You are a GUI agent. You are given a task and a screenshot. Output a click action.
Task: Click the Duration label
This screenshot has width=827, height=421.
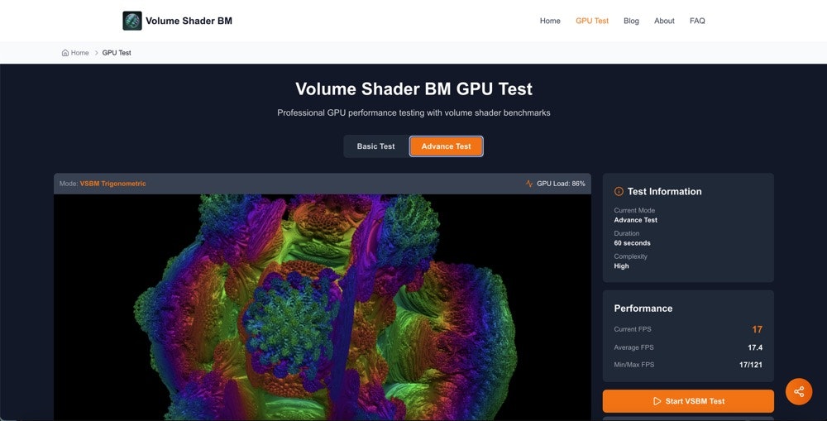[627, 233]
